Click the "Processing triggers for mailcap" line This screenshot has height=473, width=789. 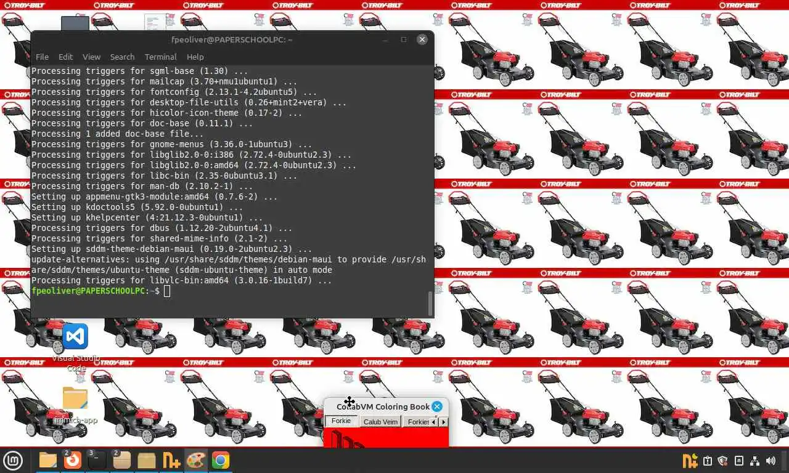click(x=165, y=81)
